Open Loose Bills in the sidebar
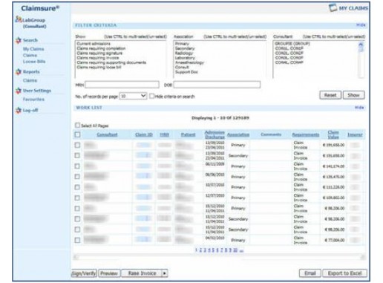The height and width of the screenshot is (283, 383). [x=34, y=62]
